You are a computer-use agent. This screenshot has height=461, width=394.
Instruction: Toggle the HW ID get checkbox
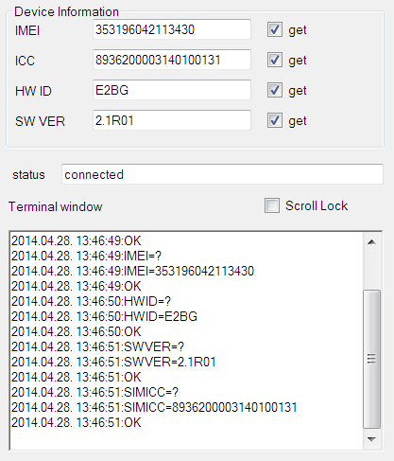275,90
